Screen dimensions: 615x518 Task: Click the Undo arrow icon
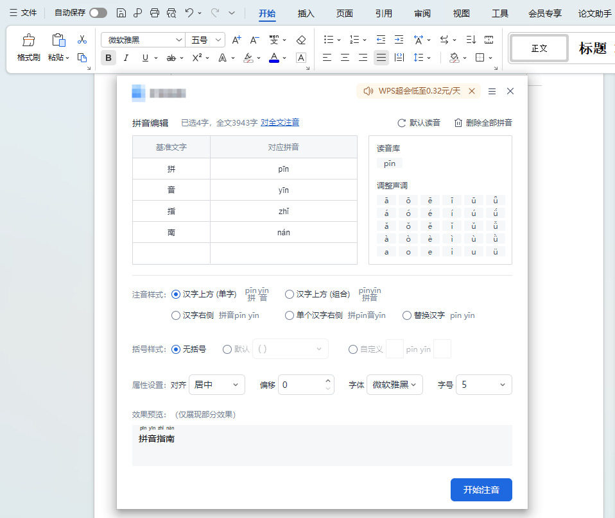(189, 13)
